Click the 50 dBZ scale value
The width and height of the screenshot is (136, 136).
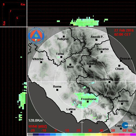point(113,131)
